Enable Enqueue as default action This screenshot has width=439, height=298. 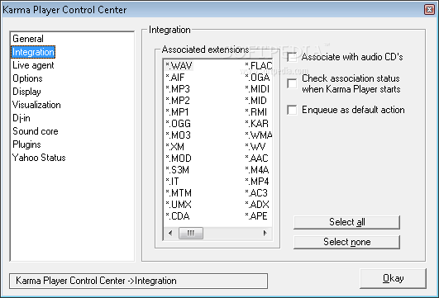[x=292, y=110]
